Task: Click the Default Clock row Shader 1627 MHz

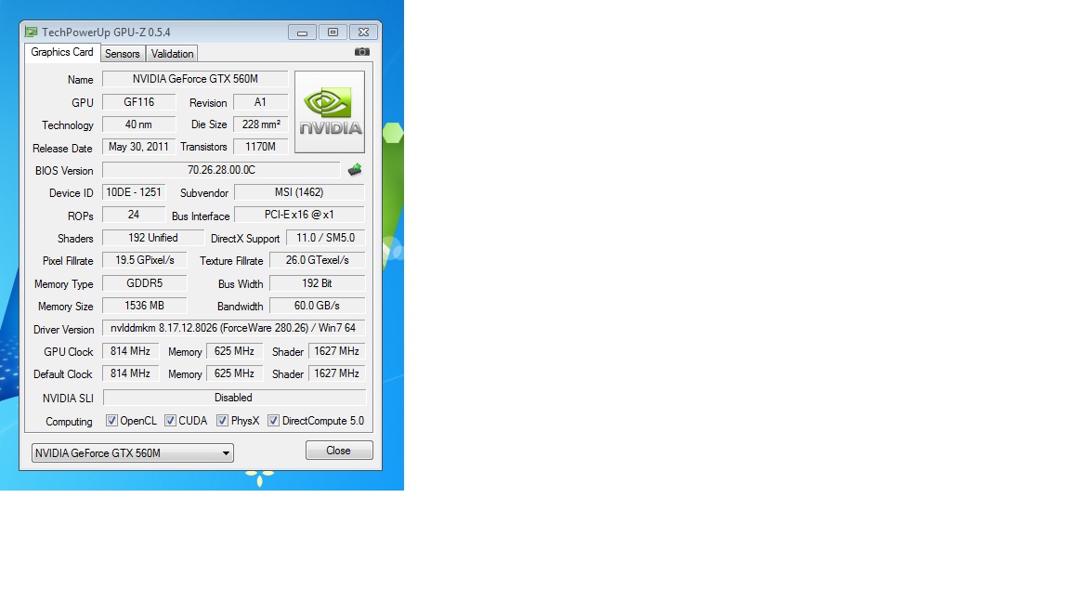Action: (336, 374)
